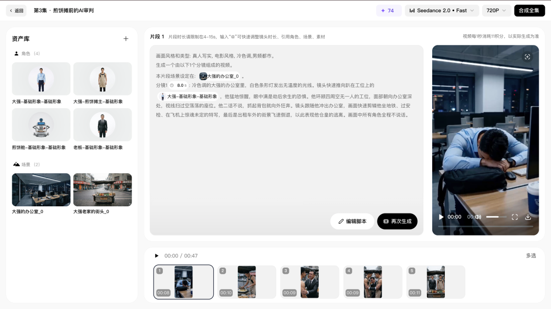Select the 煎饼舱 robot character asset
This screenshot has width=551, height=309.
[x=41, y=125]
